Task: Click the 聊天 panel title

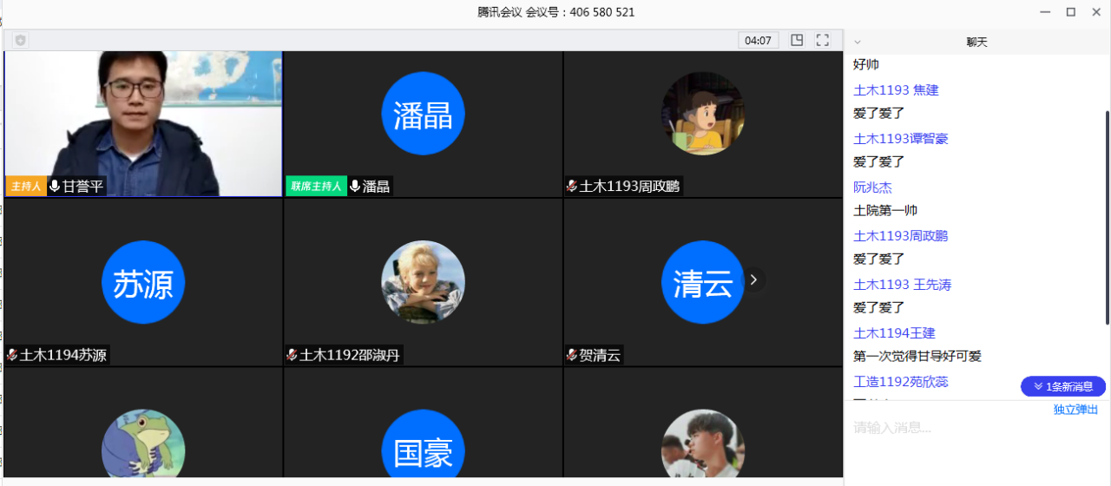Action: (x=977, y=42)
